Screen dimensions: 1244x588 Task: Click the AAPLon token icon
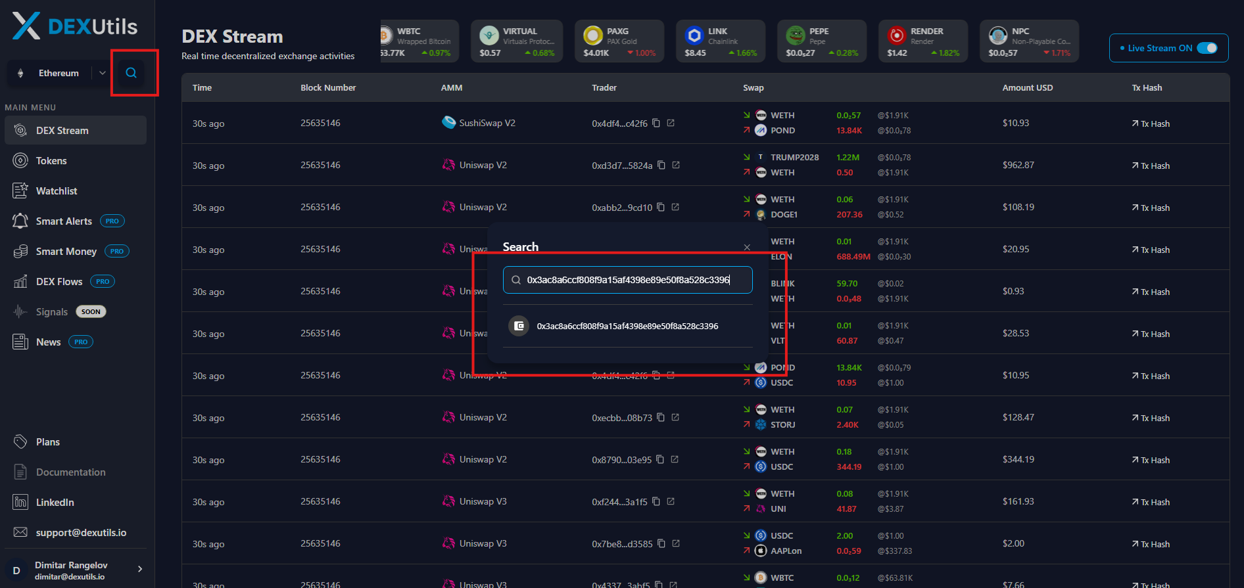coord(761,551)
